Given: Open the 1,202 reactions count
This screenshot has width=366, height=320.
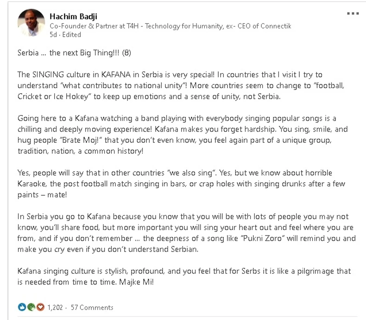Looking at the screenshot, I should click(x=55, y=307).
